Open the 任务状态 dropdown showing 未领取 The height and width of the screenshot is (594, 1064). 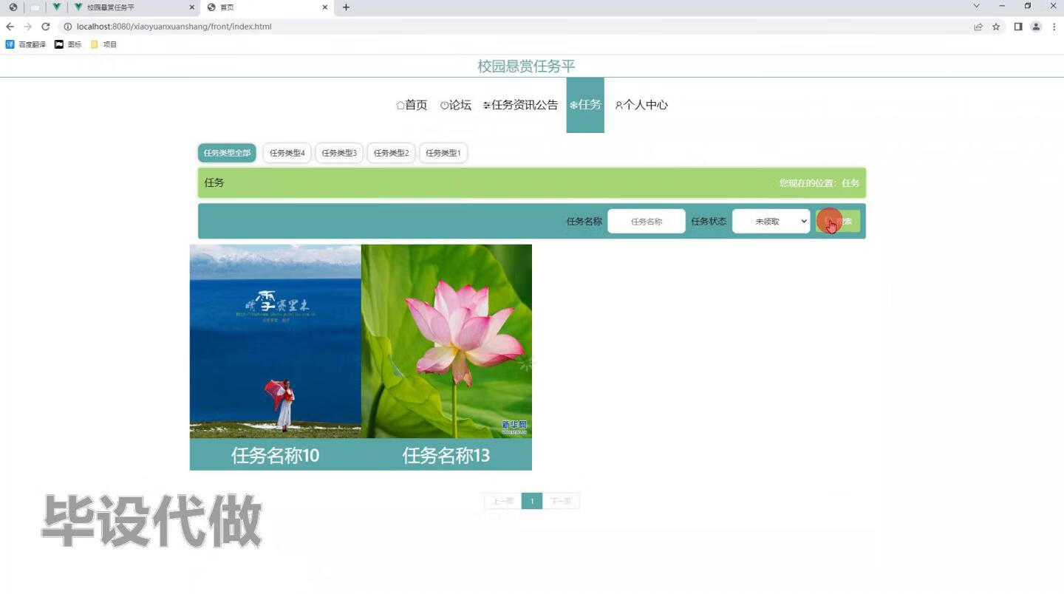click(x=771, y=221)
